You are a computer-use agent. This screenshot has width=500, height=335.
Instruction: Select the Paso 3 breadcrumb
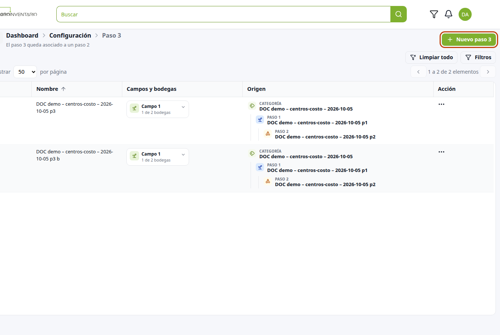tap(111, 35)
